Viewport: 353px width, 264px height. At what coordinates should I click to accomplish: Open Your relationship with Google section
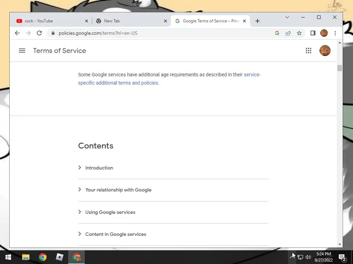[119, 190]
